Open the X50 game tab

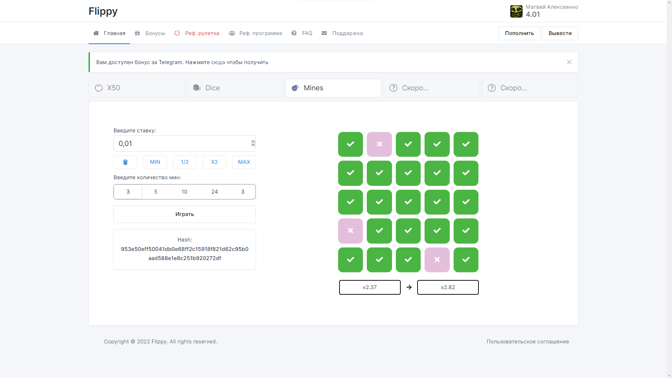pyautogui.click(x=136, y=88)
